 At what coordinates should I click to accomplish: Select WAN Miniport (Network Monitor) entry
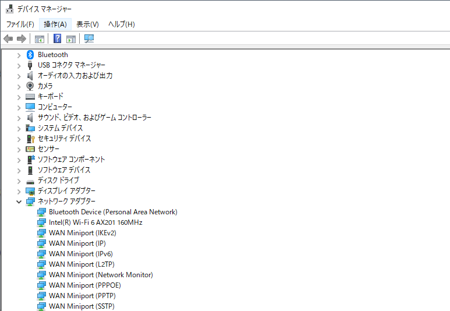coord(101,275)
